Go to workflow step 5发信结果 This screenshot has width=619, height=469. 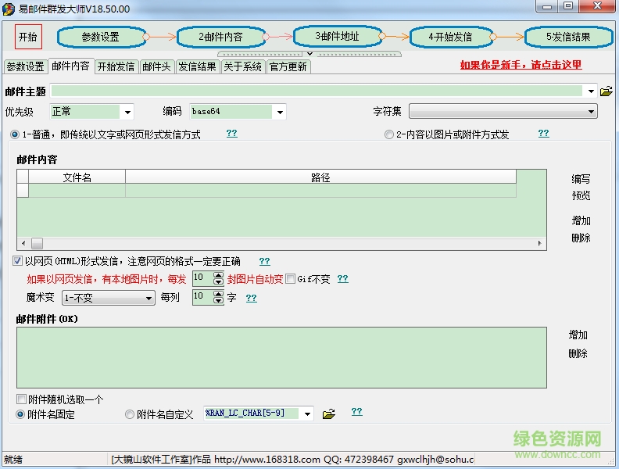(568, 37)
